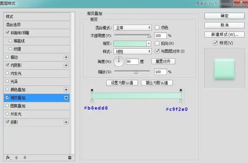
Task: Enable 内发光 inner glow checkbox
Action: [x=7, y=73]
